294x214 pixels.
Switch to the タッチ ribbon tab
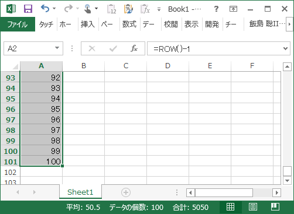pos(46,24)
